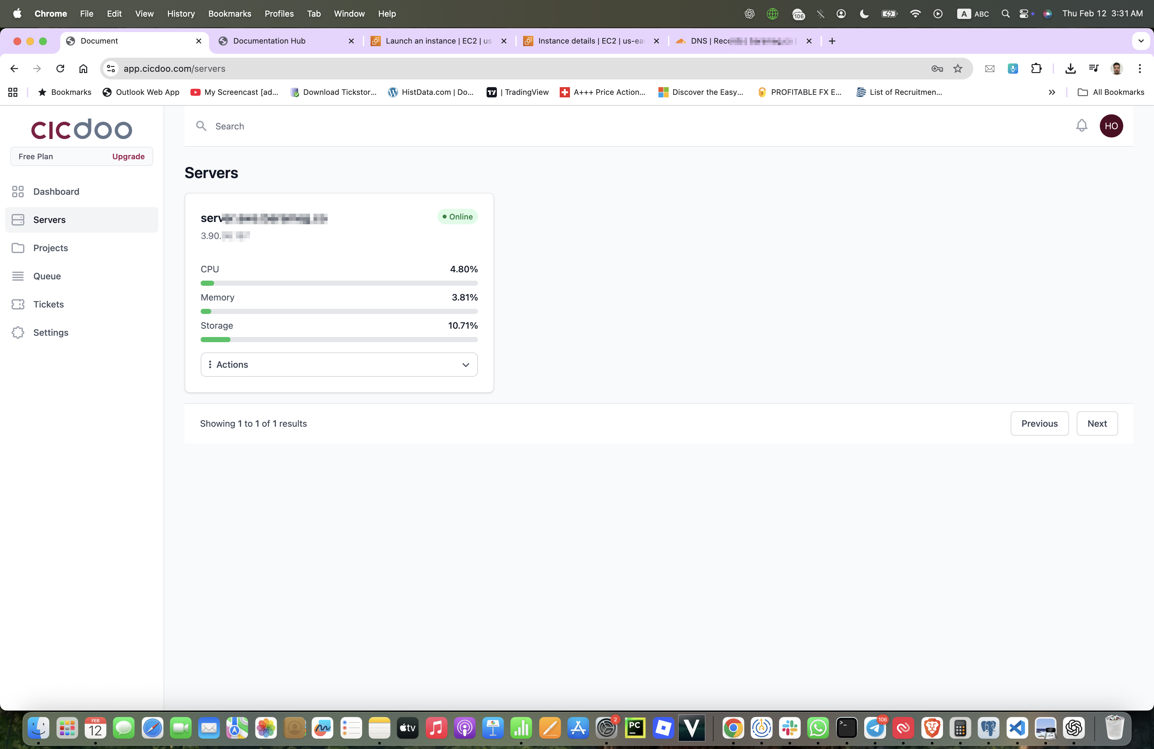Click the Online status badge on server card
The height and width of the screenshot is (749, 1154).
tap(457, 217)
